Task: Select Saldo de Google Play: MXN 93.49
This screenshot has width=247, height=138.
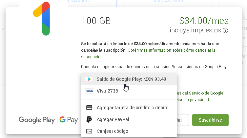Action: (131, 79)
